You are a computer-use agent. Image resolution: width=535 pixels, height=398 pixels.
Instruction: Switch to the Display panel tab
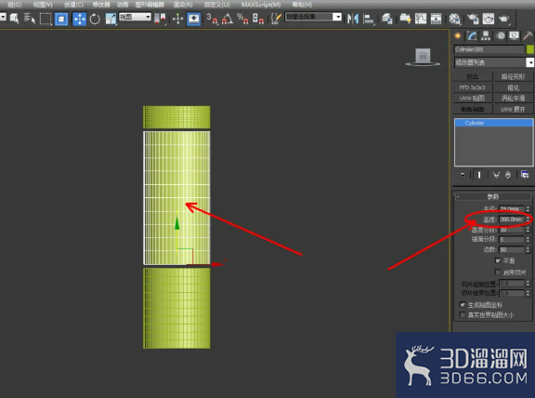(514, 36)
